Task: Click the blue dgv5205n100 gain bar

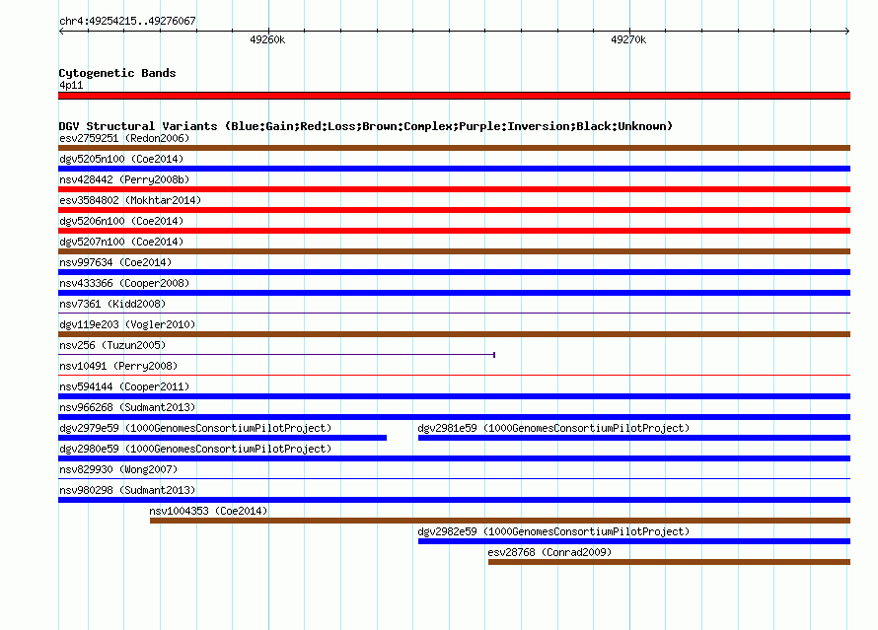Action: [454, 169]
